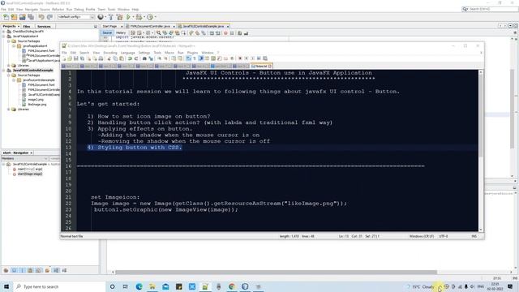Collapse Source Packages under JavaFXUIControlsExample
The width and height of the screenshot is (519, 292).
pos(9,75)
